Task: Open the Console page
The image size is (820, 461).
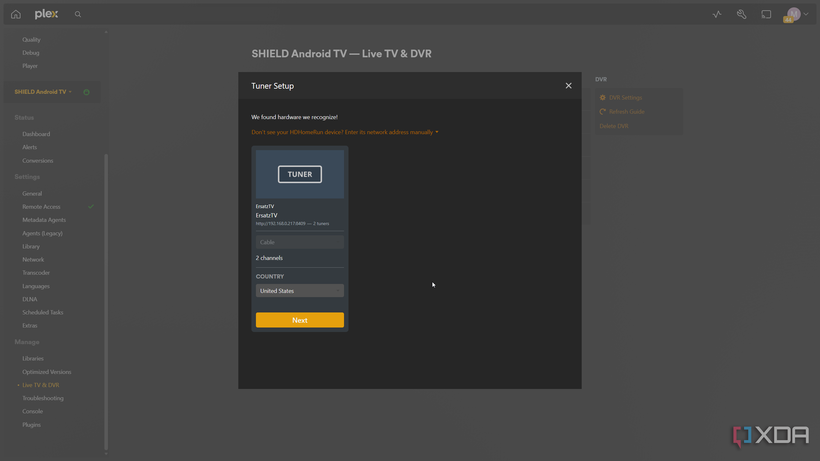Action: coord(32,411)
